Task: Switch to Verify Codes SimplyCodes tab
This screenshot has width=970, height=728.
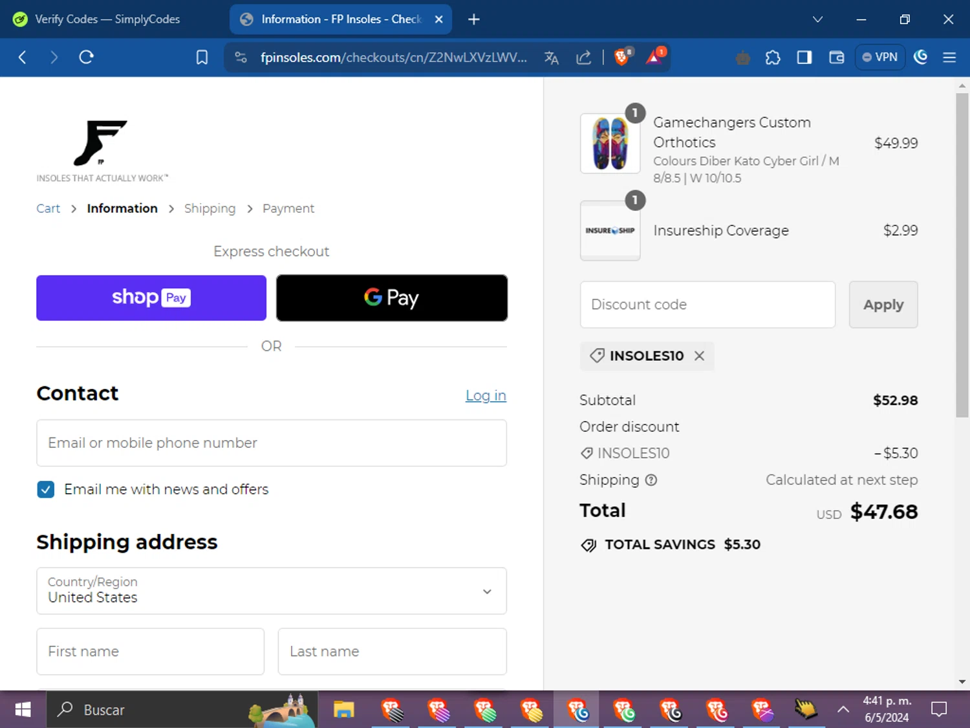Action: 107,19
